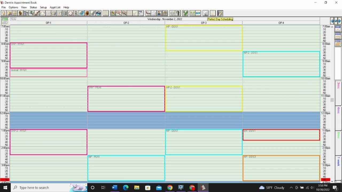Click the schedule vertical scrollbar up arrow
This screenshot has height=192, width=342.
pyautogui.click(x=332, y=27)
